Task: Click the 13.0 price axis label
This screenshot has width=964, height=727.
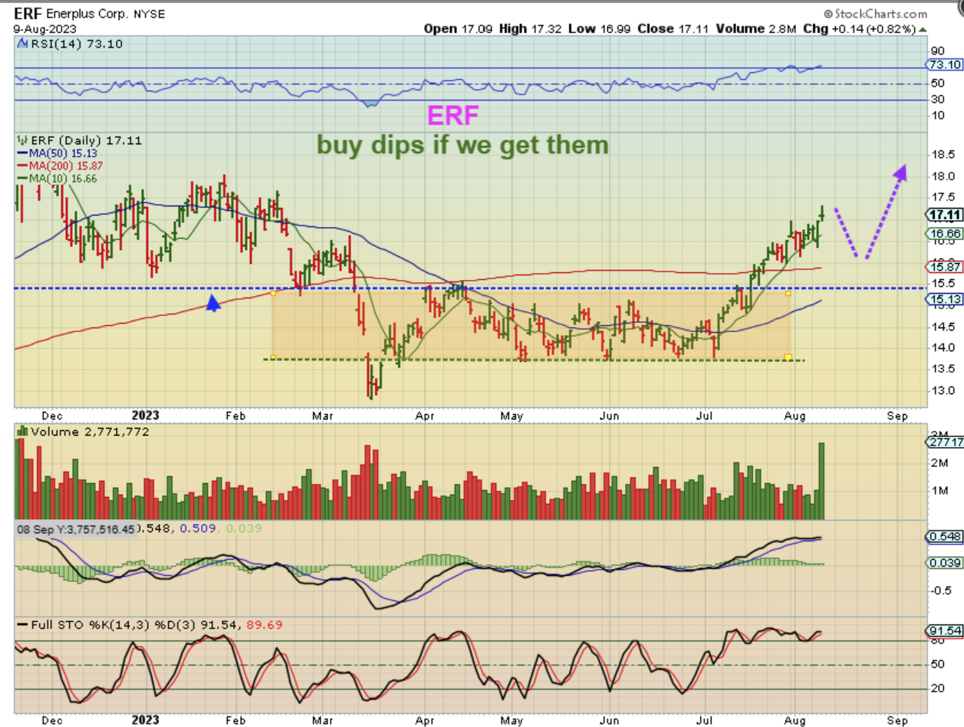Action: tap(942, 390)
